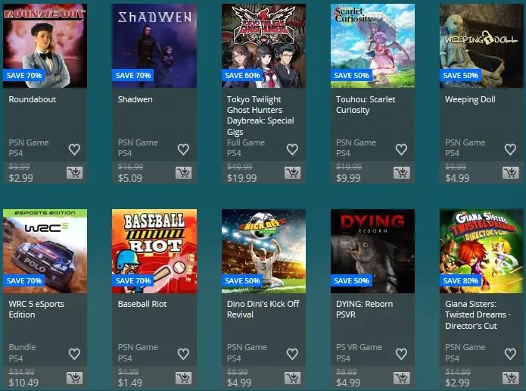Screen dimensions: 526x391
Task: Add Shadwen to cart
Action: (x=183, y=173)
